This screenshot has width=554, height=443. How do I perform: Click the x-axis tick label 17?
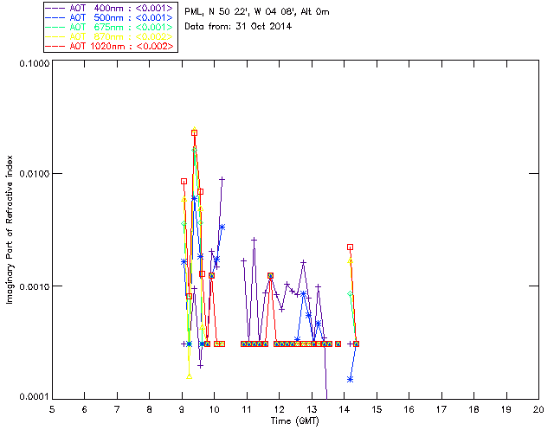[441, 409]
